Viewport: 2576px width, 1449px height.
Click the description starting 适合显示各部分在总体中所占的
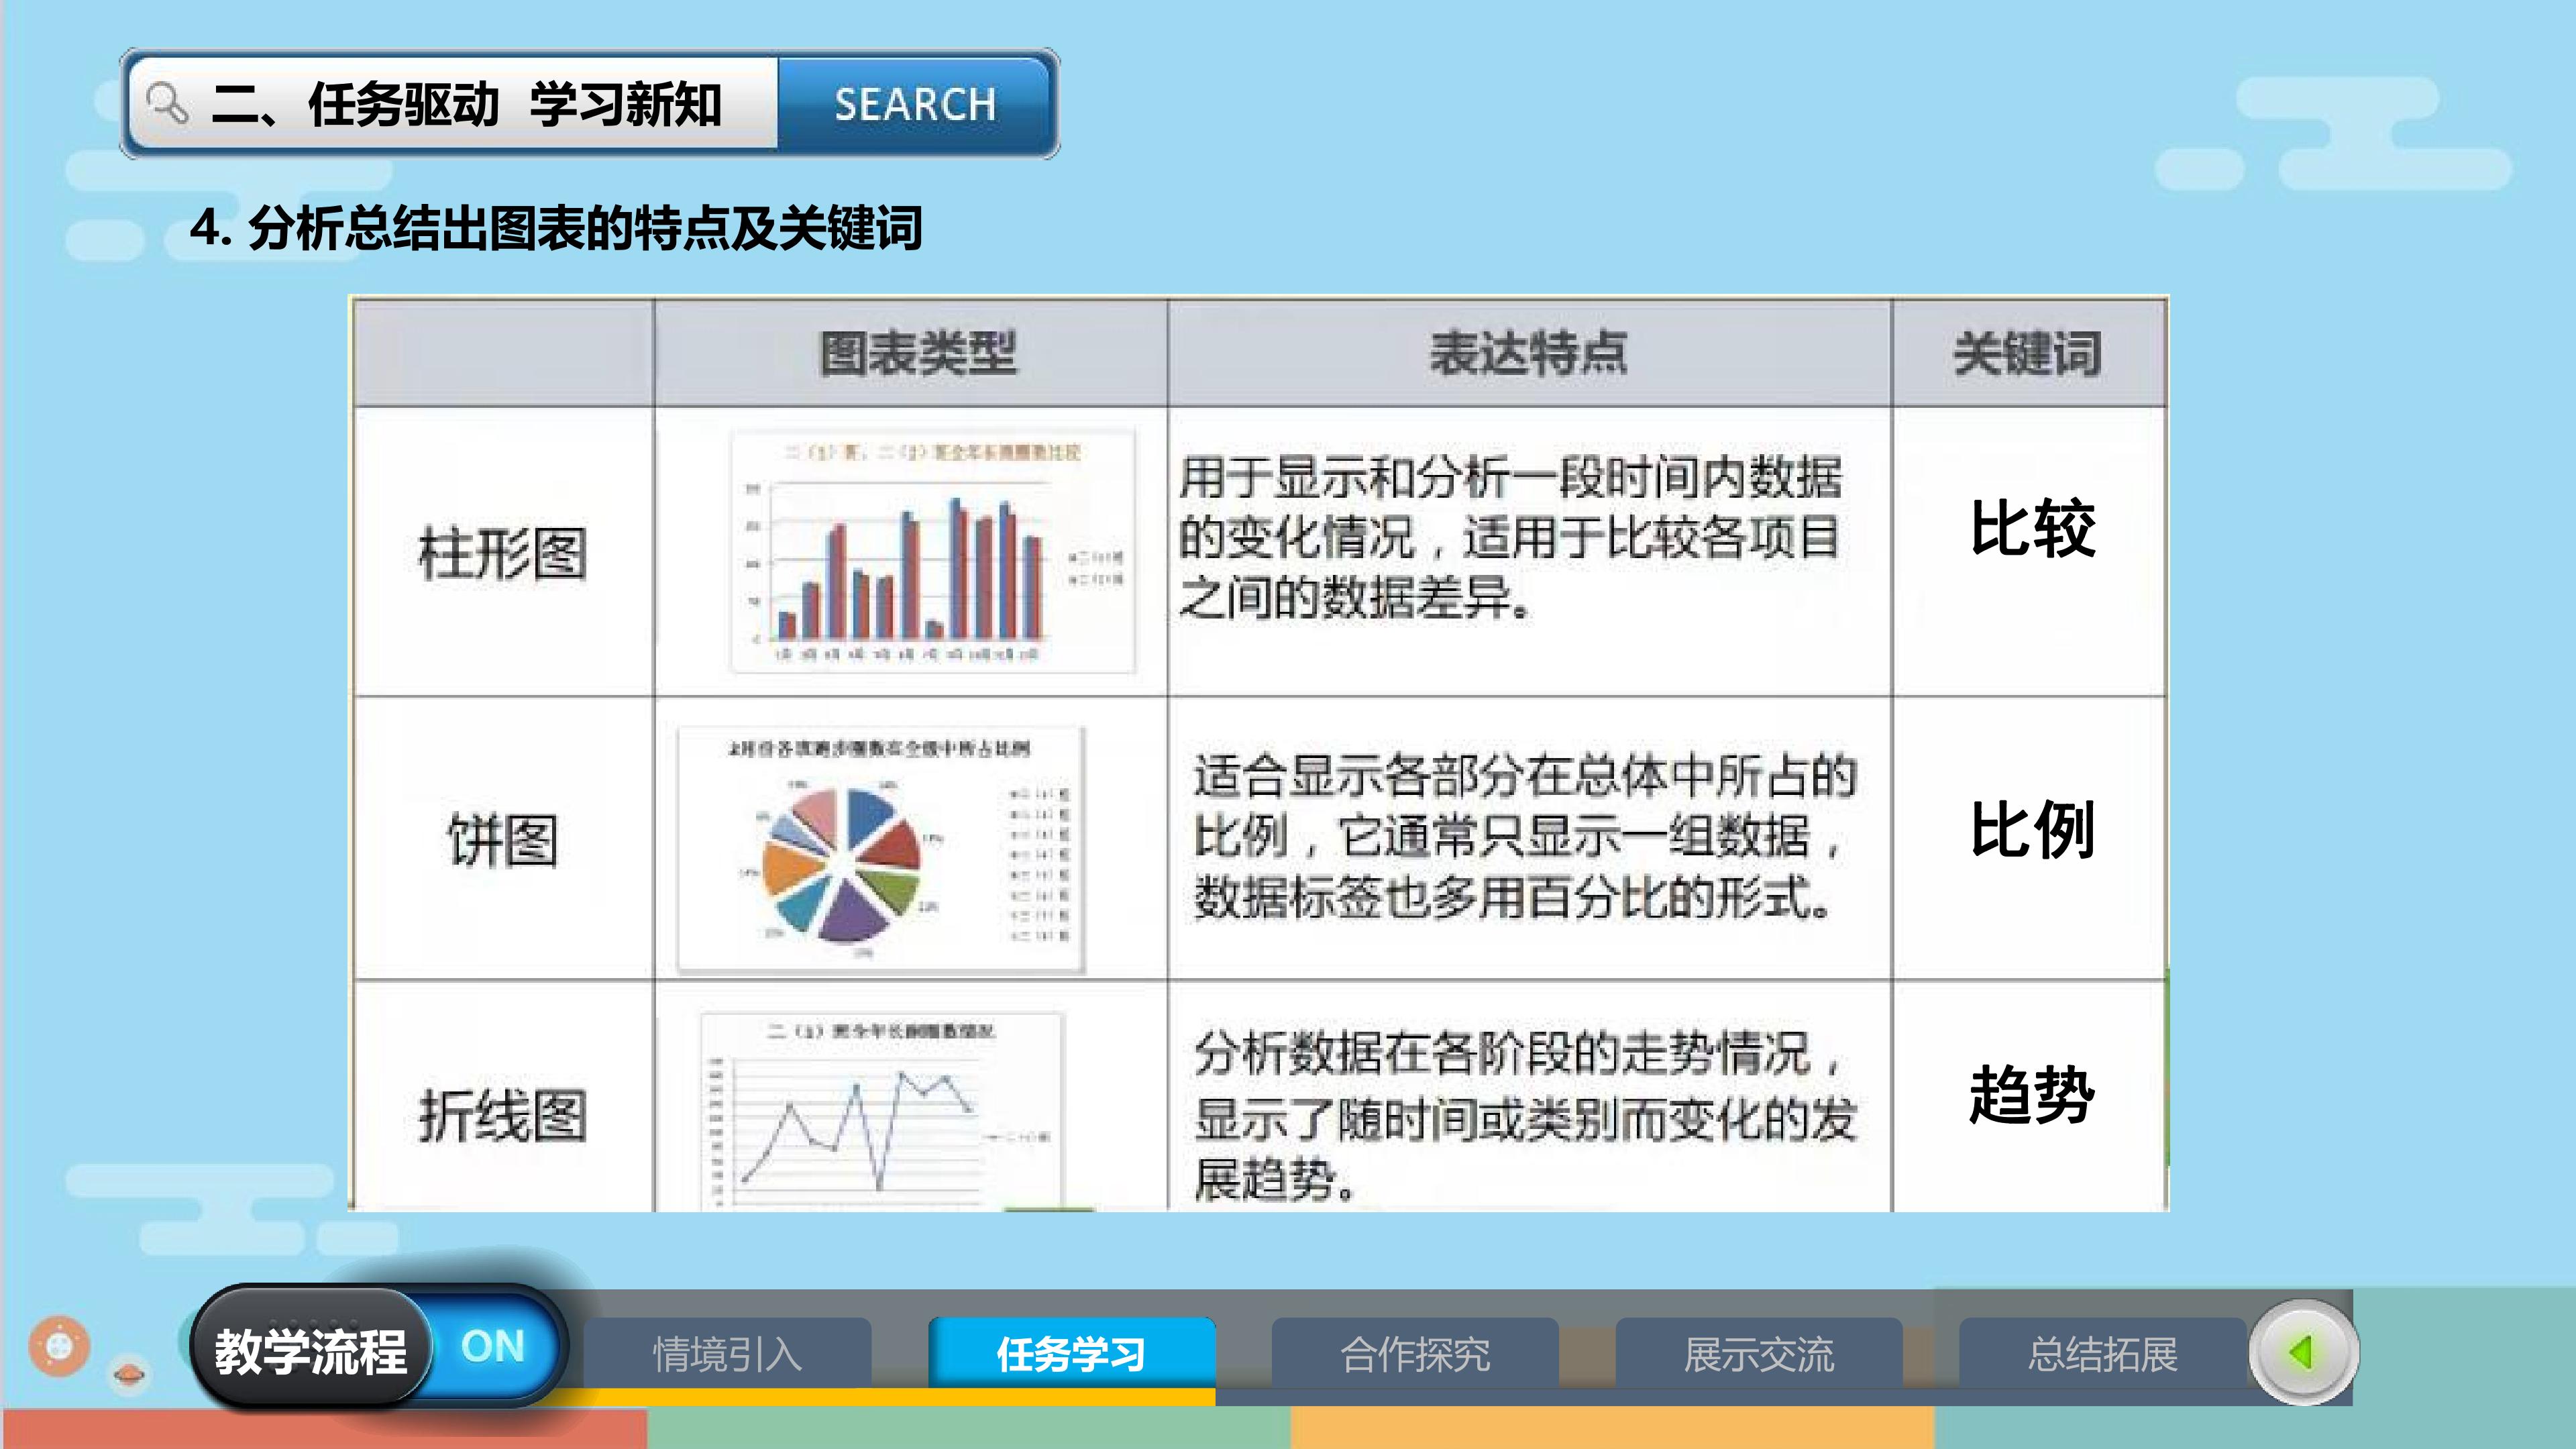1526,836
